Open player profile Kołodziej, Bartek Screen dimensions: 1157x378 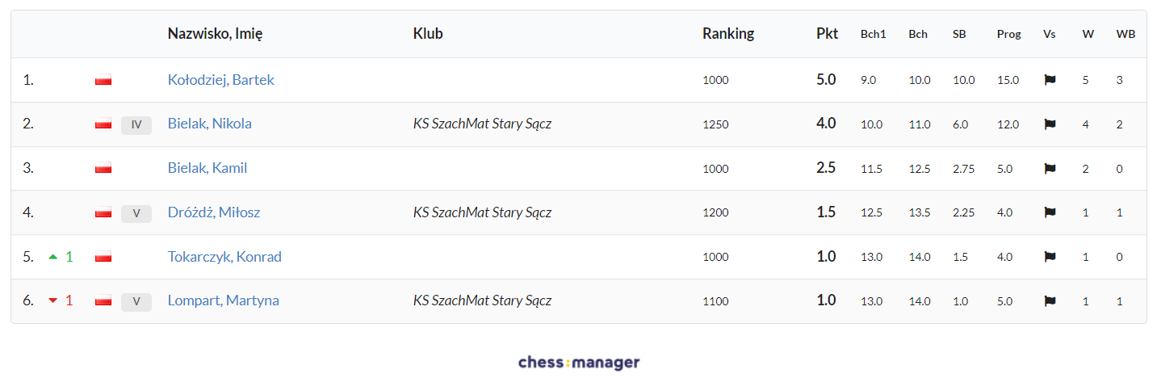click(220, 80)
